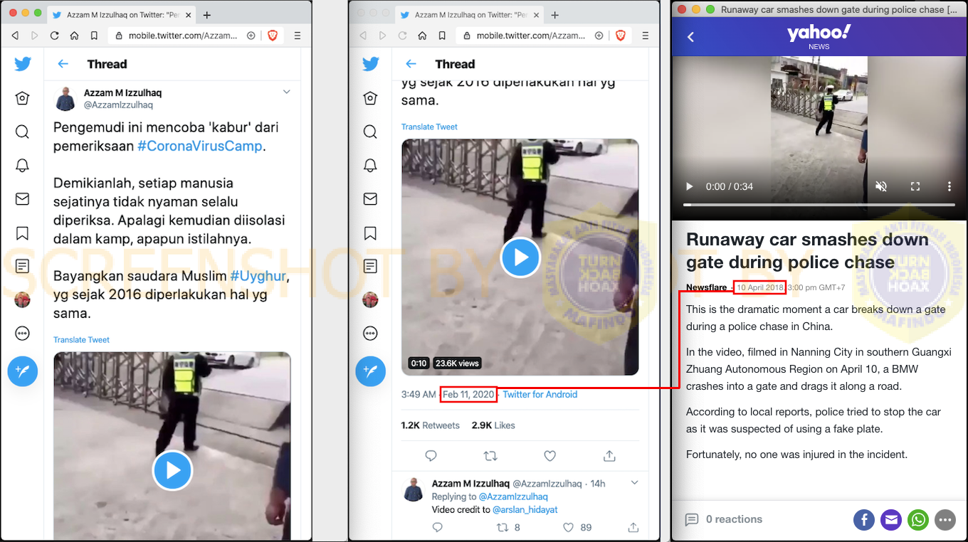Go back using the Yahoo News arrow
This screenshot has height=542, width=968.
coord(690,37)
